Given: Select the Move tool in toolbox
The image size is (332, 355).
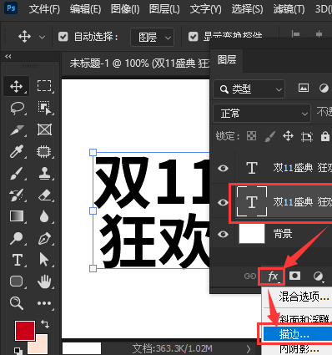Looking at the screenshot, I should pos(17,86).
